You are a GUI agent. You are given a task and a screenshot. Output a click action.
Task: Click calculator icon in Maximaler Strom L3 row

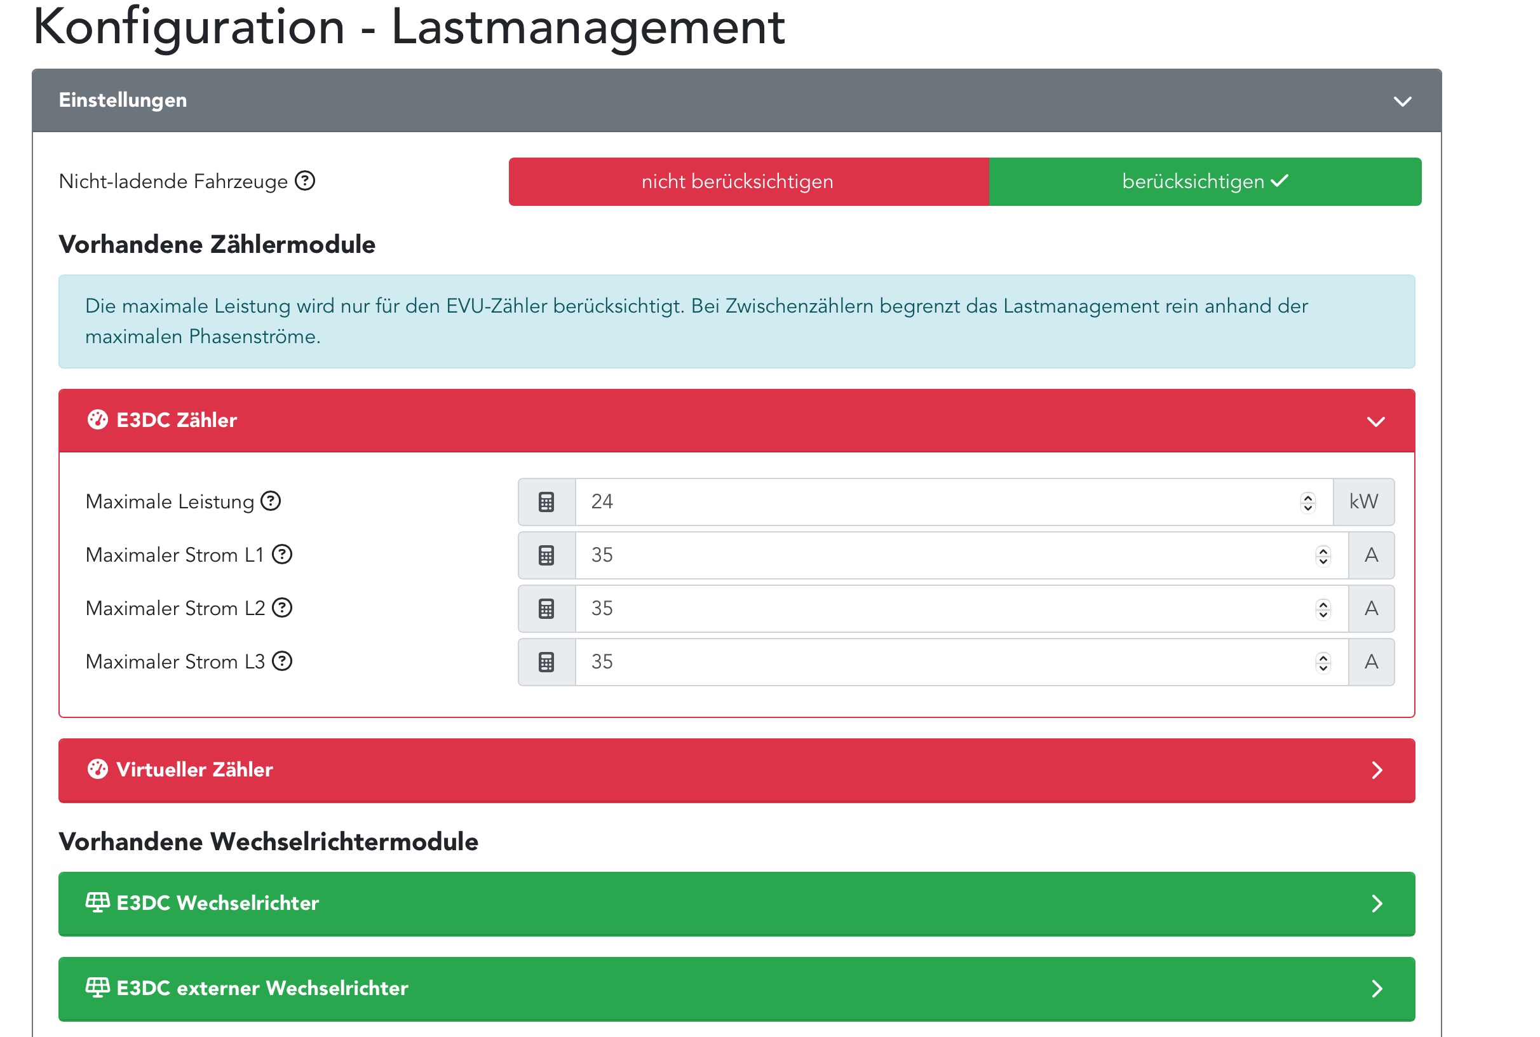[x=546, y=662]
